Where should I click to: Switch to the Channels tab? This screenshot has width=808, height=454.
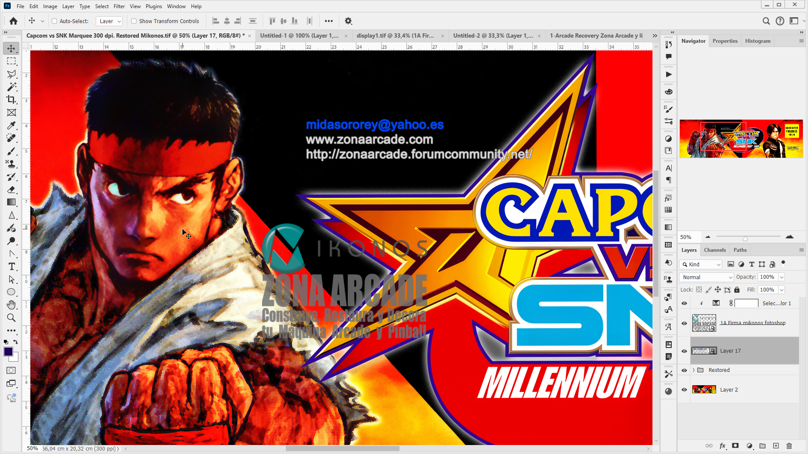coord(715,250)
